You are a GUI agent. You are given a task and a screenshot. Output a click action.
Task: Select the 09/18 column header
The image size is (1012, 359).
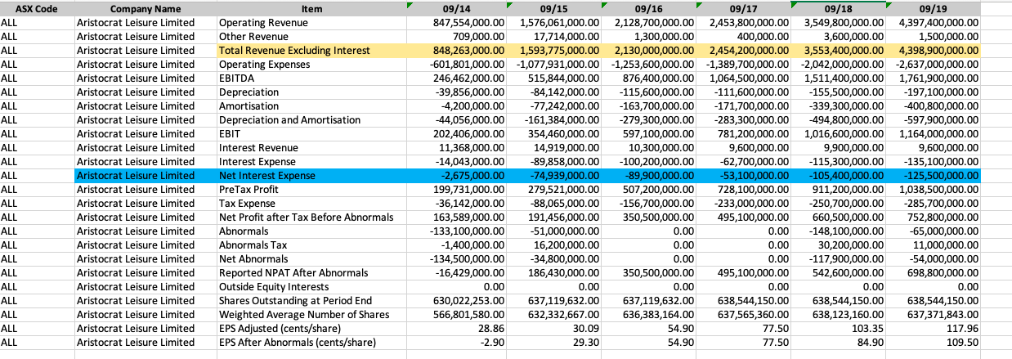(x=839, y=9)
